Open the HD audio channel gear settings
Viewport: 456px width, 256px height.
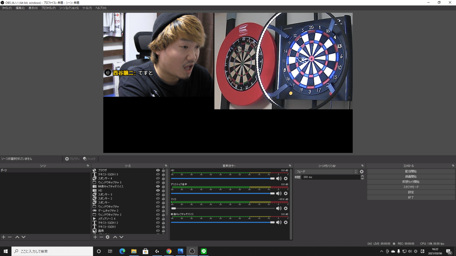[x=286, y=178]
